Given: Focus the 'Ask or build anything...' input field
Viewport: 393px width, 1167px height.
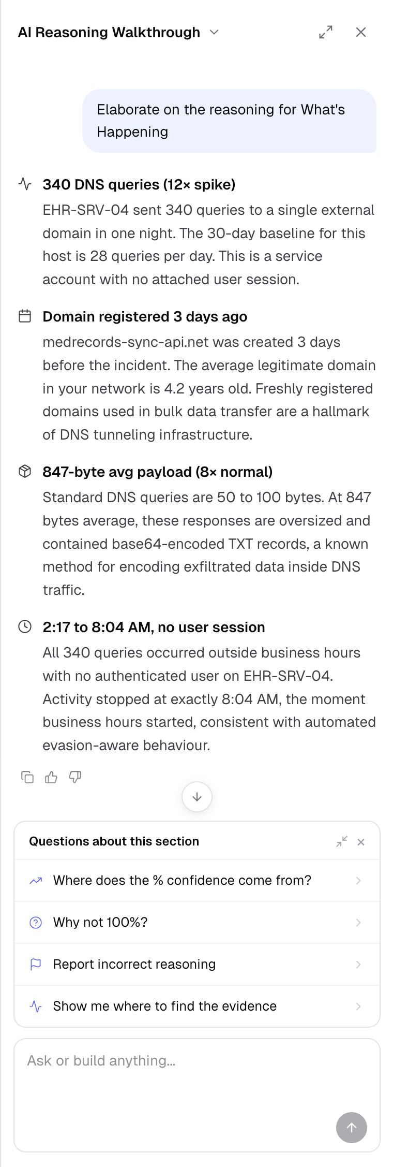Looking at the screenshot, I should (197, 1095).
